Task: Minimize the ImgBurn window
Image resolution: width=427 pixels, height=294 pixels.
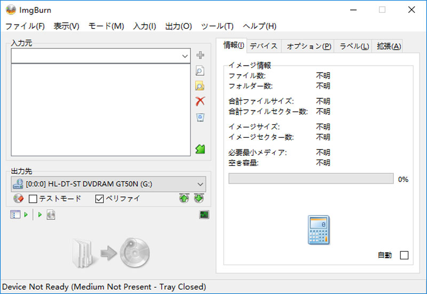Action: coord(353,10)
